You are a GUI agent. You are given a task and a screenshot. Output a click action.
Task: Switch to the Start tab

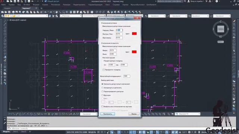pos(7,8)
